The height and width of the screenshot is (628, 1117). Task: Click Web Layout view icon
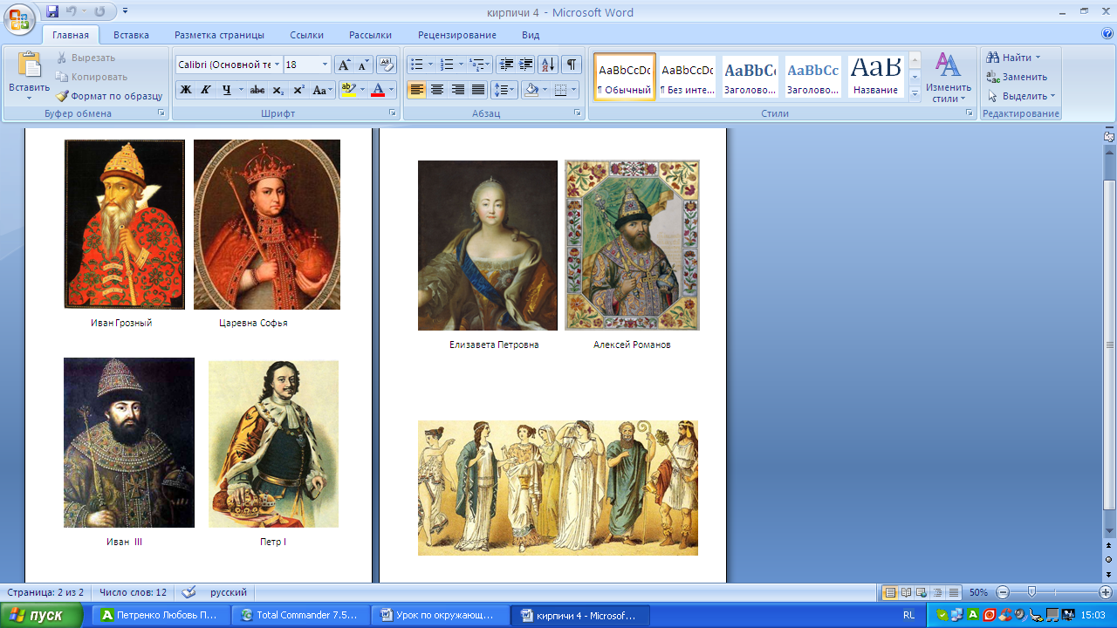(x=922, y=592)
